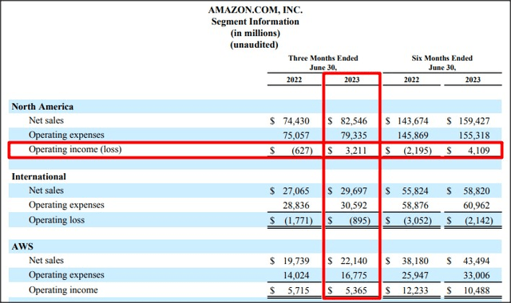The width and height of the screenshot is (511, 303).
Task: Click the 2022 column header under Six Months
Action: coord(411,80)
